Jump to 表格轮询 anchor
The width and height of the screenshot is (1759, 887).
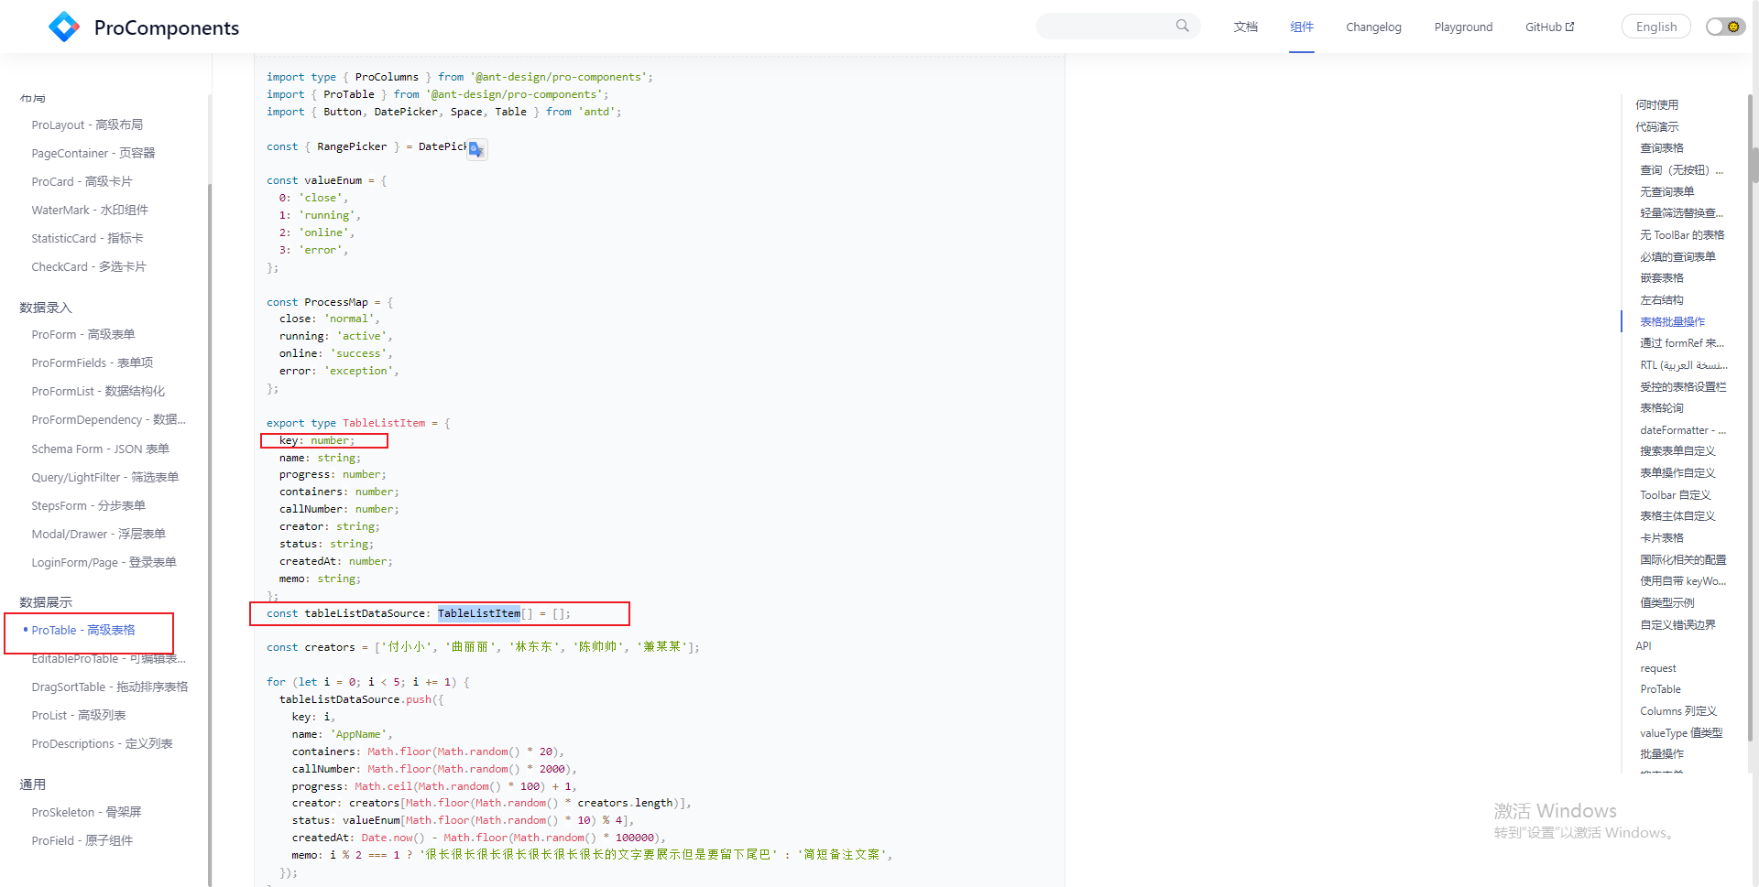(1662, 408)
